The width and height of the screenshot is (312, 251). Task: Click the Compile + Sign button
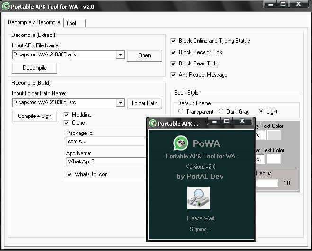pyautogui.click(x=35, y=116)
